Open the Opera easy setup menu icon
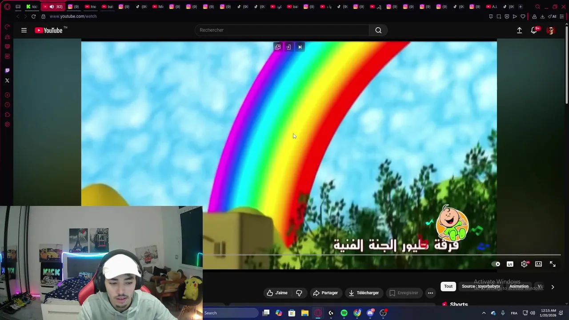The height and width of the screenshot is (320, 569). 562,16
